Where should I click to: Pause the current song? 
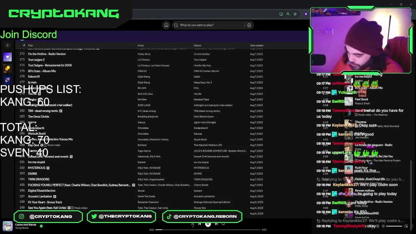coord(208,224)
